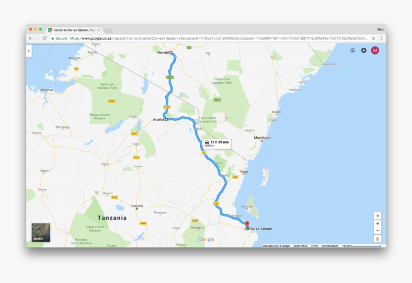Select the nairobi to Dar es Salaam tab

[74, 30]
